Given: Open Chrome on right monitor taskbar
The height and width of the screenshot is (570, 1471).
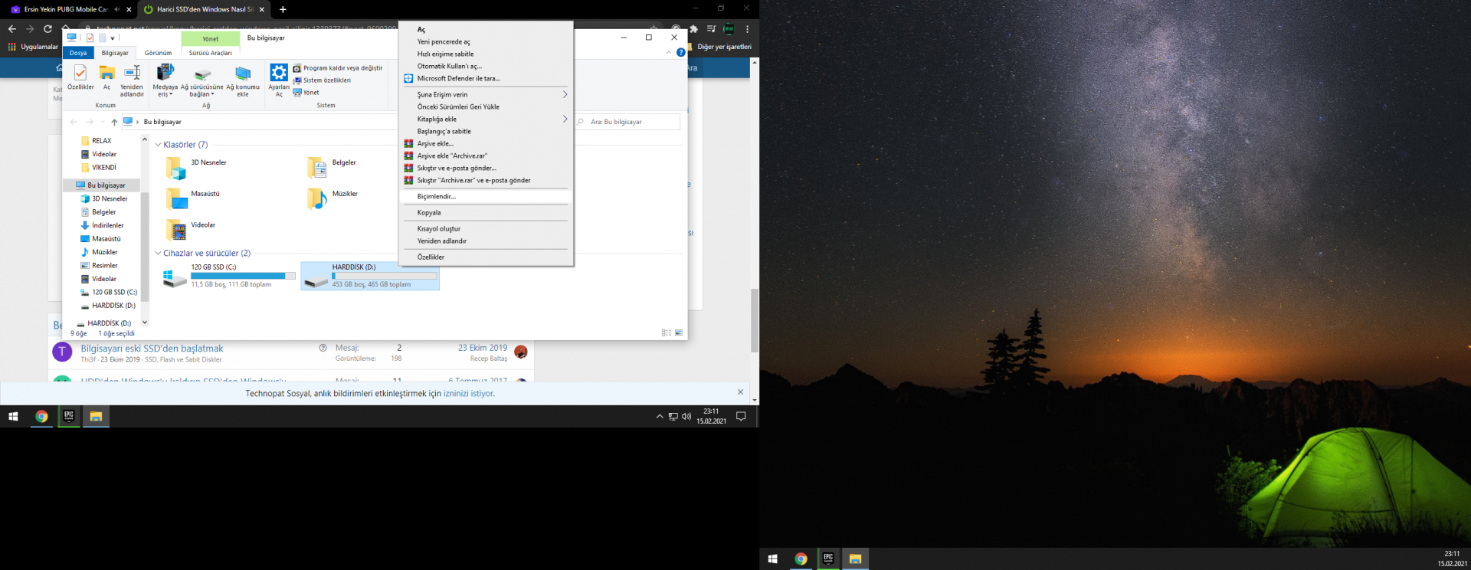Looking at the screenshot, I should coord(801,559).
